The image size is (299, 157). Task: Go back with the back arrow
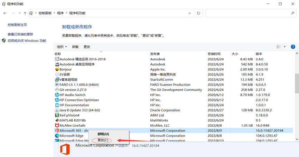5,13
